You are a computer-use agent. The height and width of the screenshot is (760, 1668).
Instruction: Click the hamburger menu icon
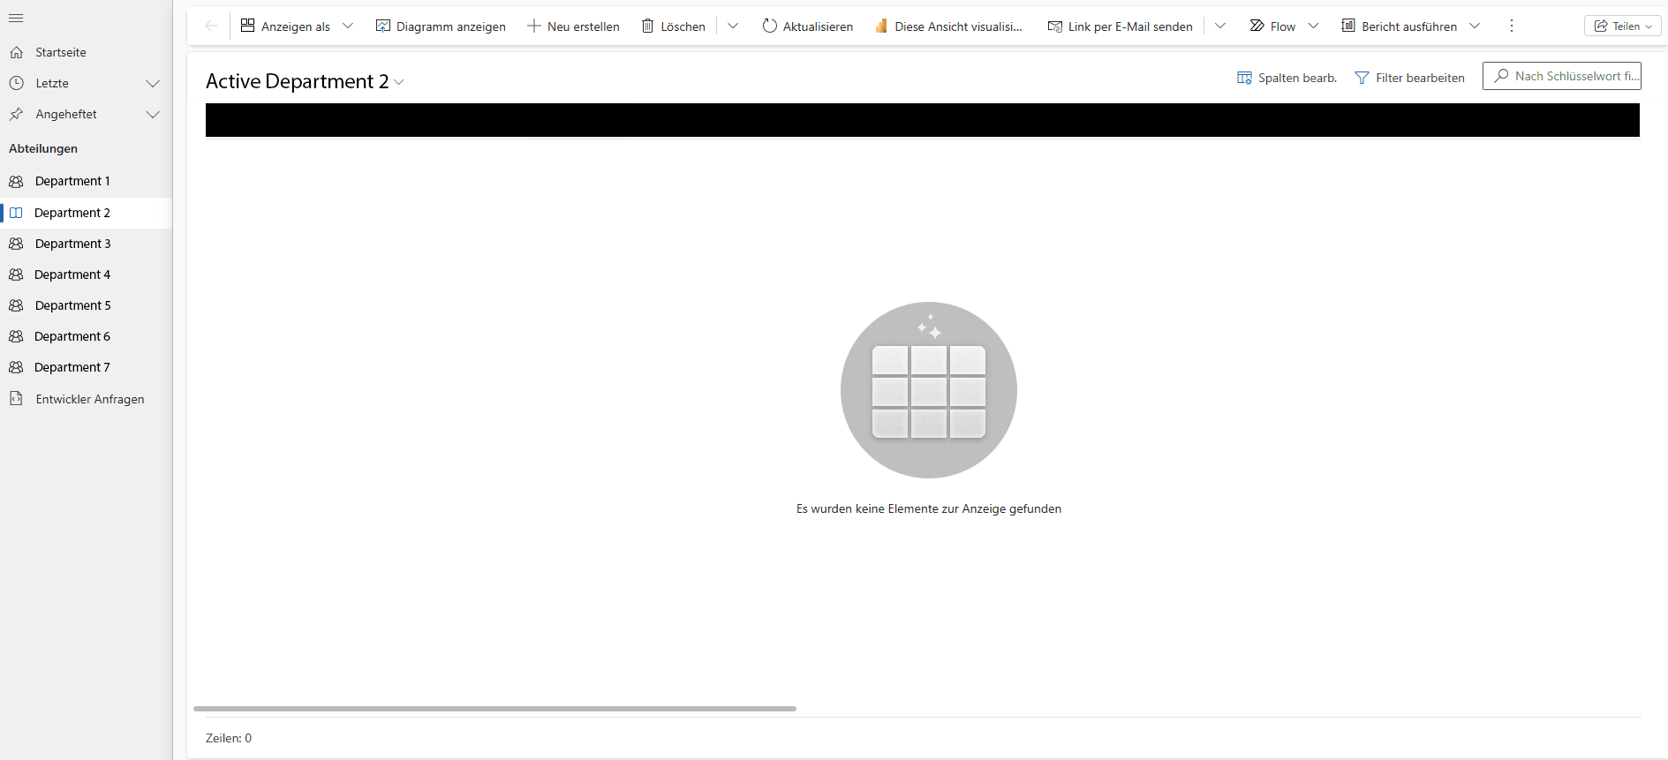[x=16, y=19]
